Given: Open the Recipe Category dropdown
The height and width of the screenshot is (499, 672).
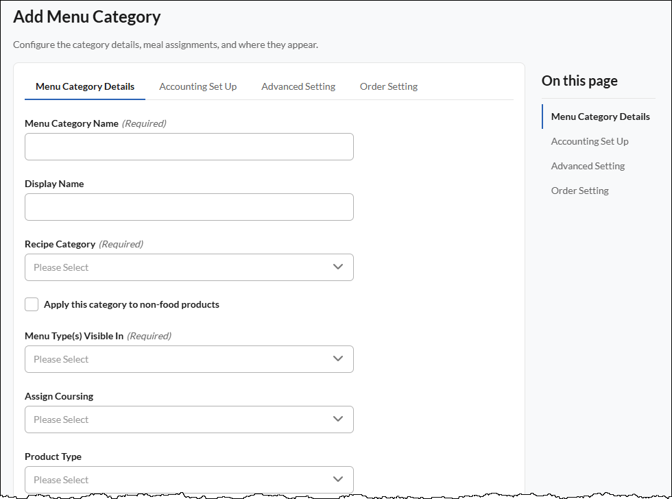Looking at the screenshot, I should pyautogui.click(x=189, y=268).
